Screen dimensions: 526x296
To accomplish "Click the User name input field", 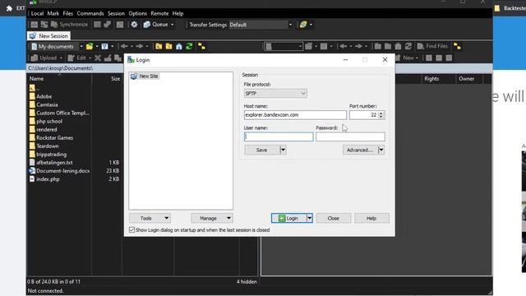I will (279, 136).
